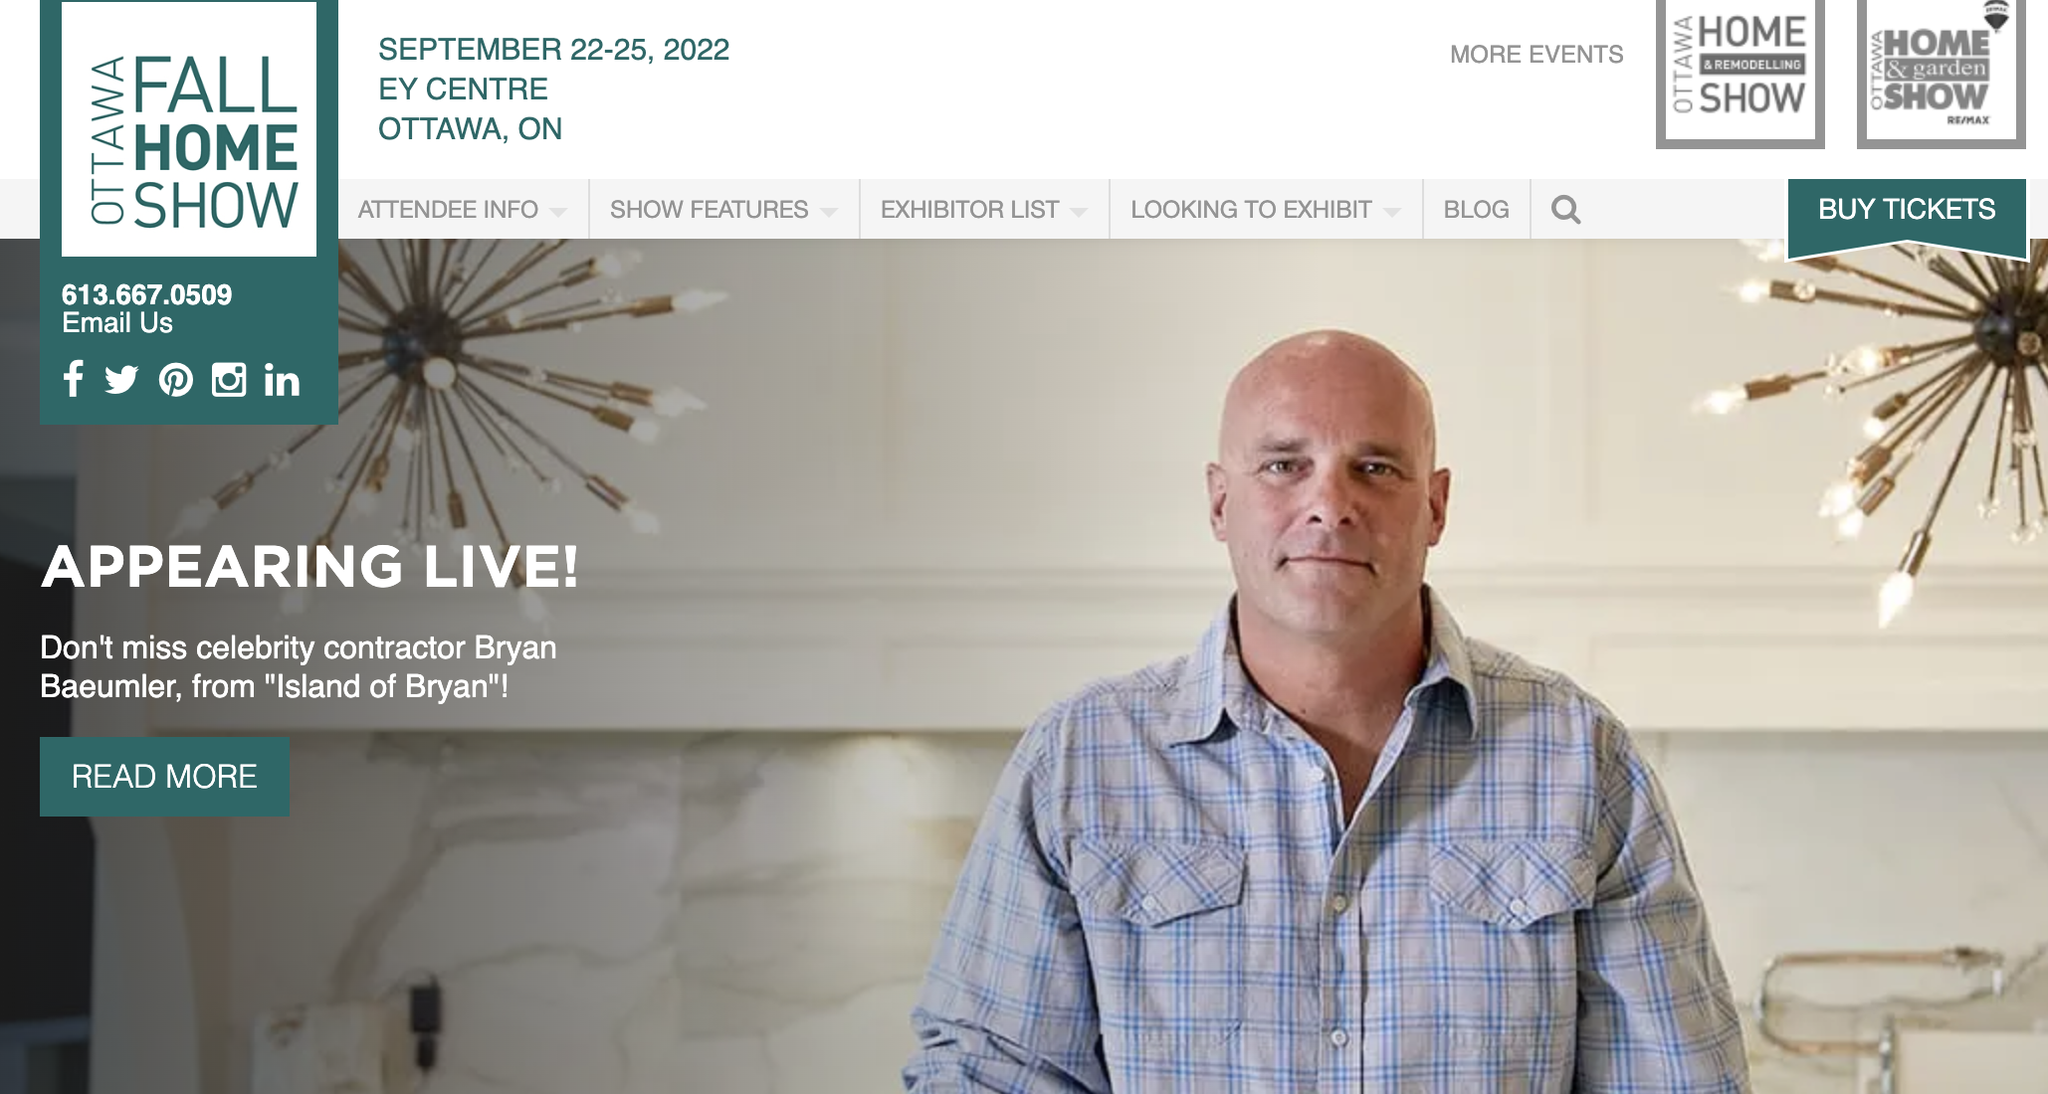Expand the Looking to Exhibit dropdown arrow

click(1392, 212)
